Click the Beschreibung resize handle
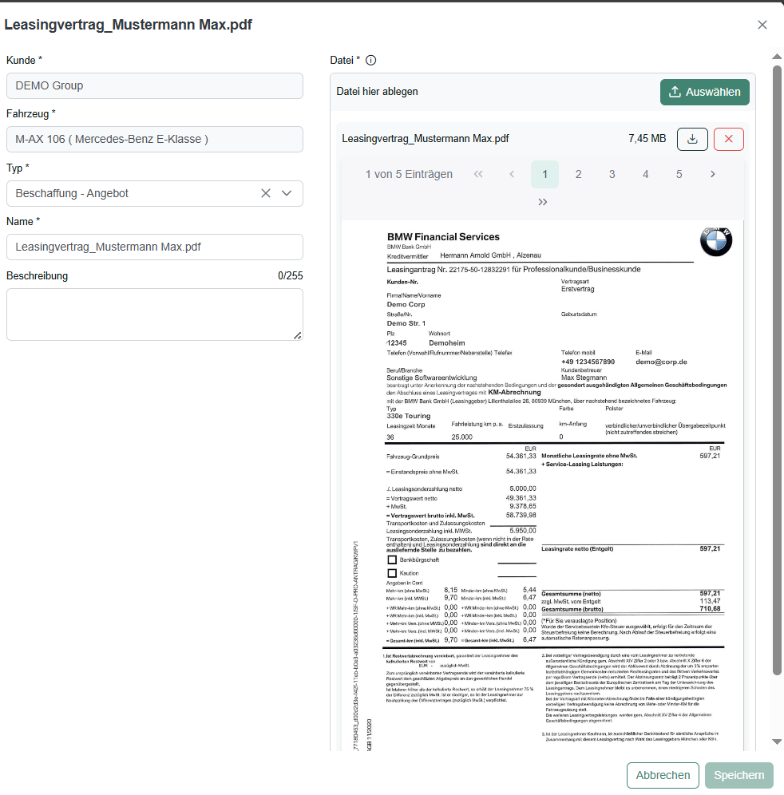 (x=298, y=336)
